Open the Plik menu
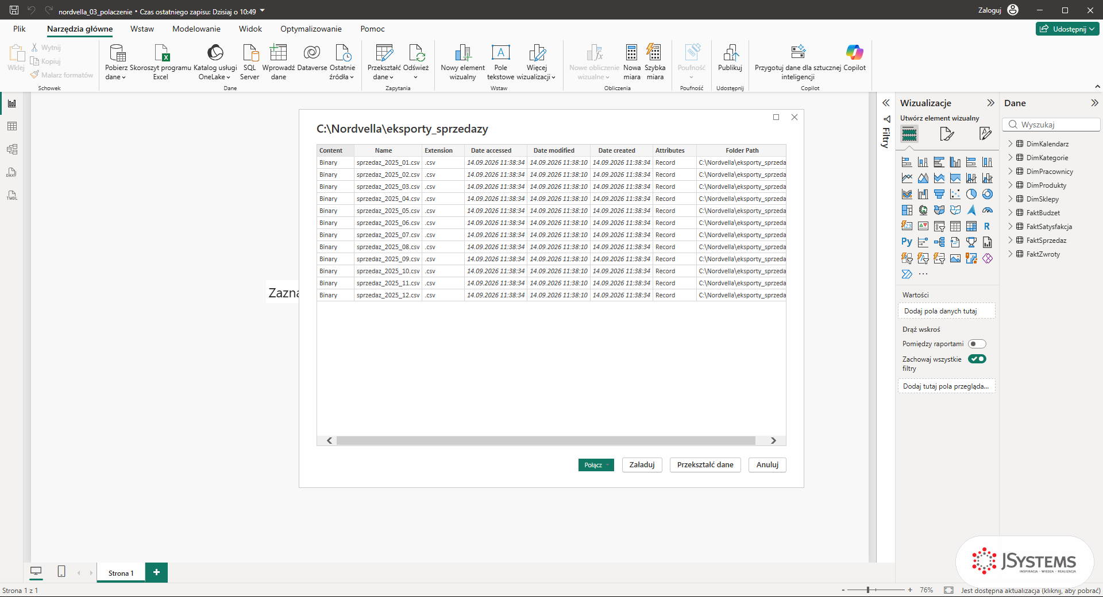Viewport: 1103px width, 597px height. [x=20, y=29]
